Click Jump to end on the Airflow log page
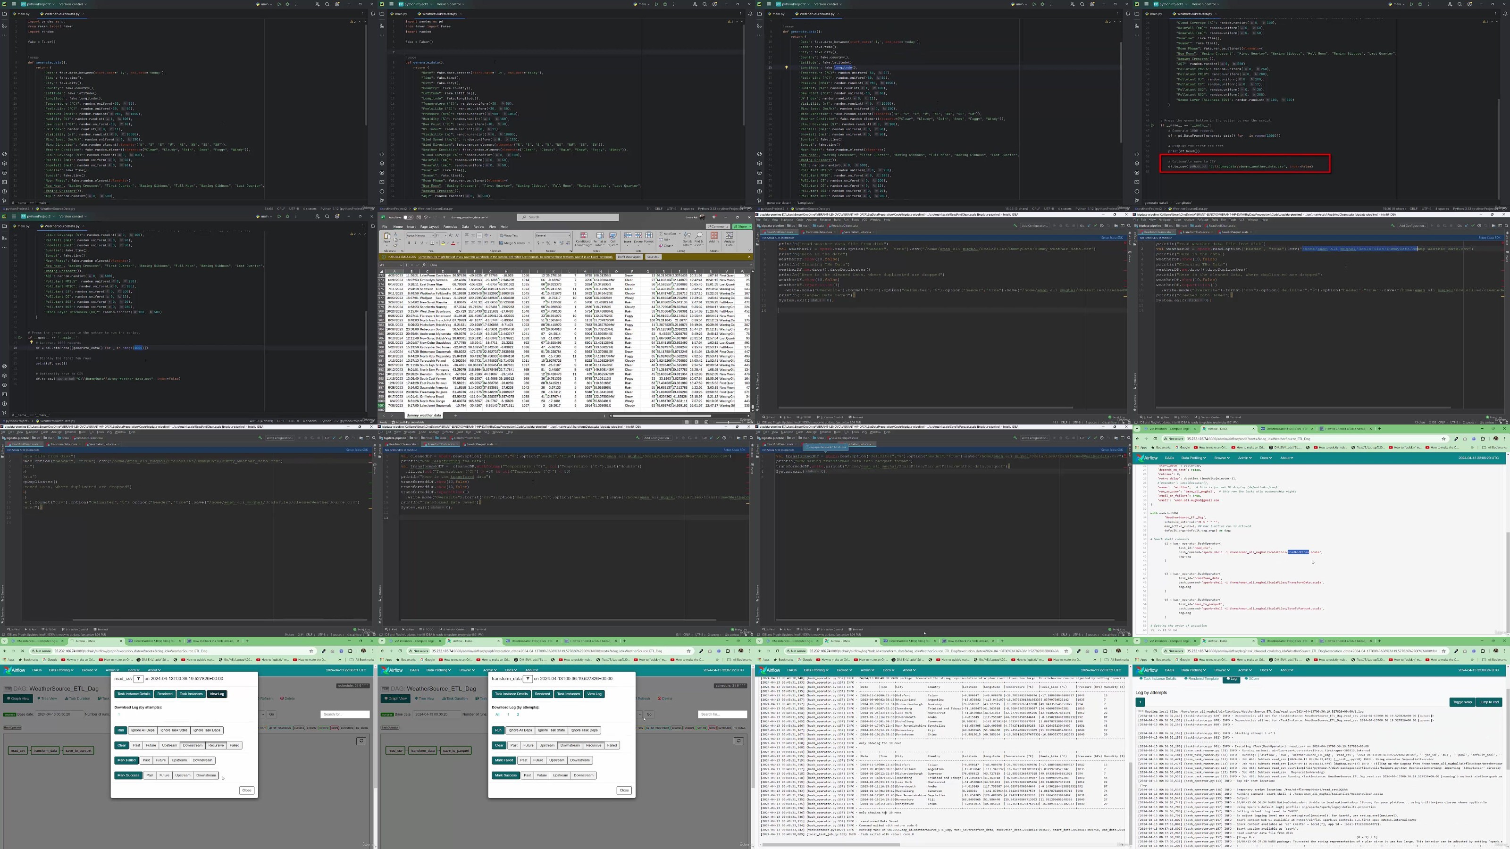 point(1489,702)
